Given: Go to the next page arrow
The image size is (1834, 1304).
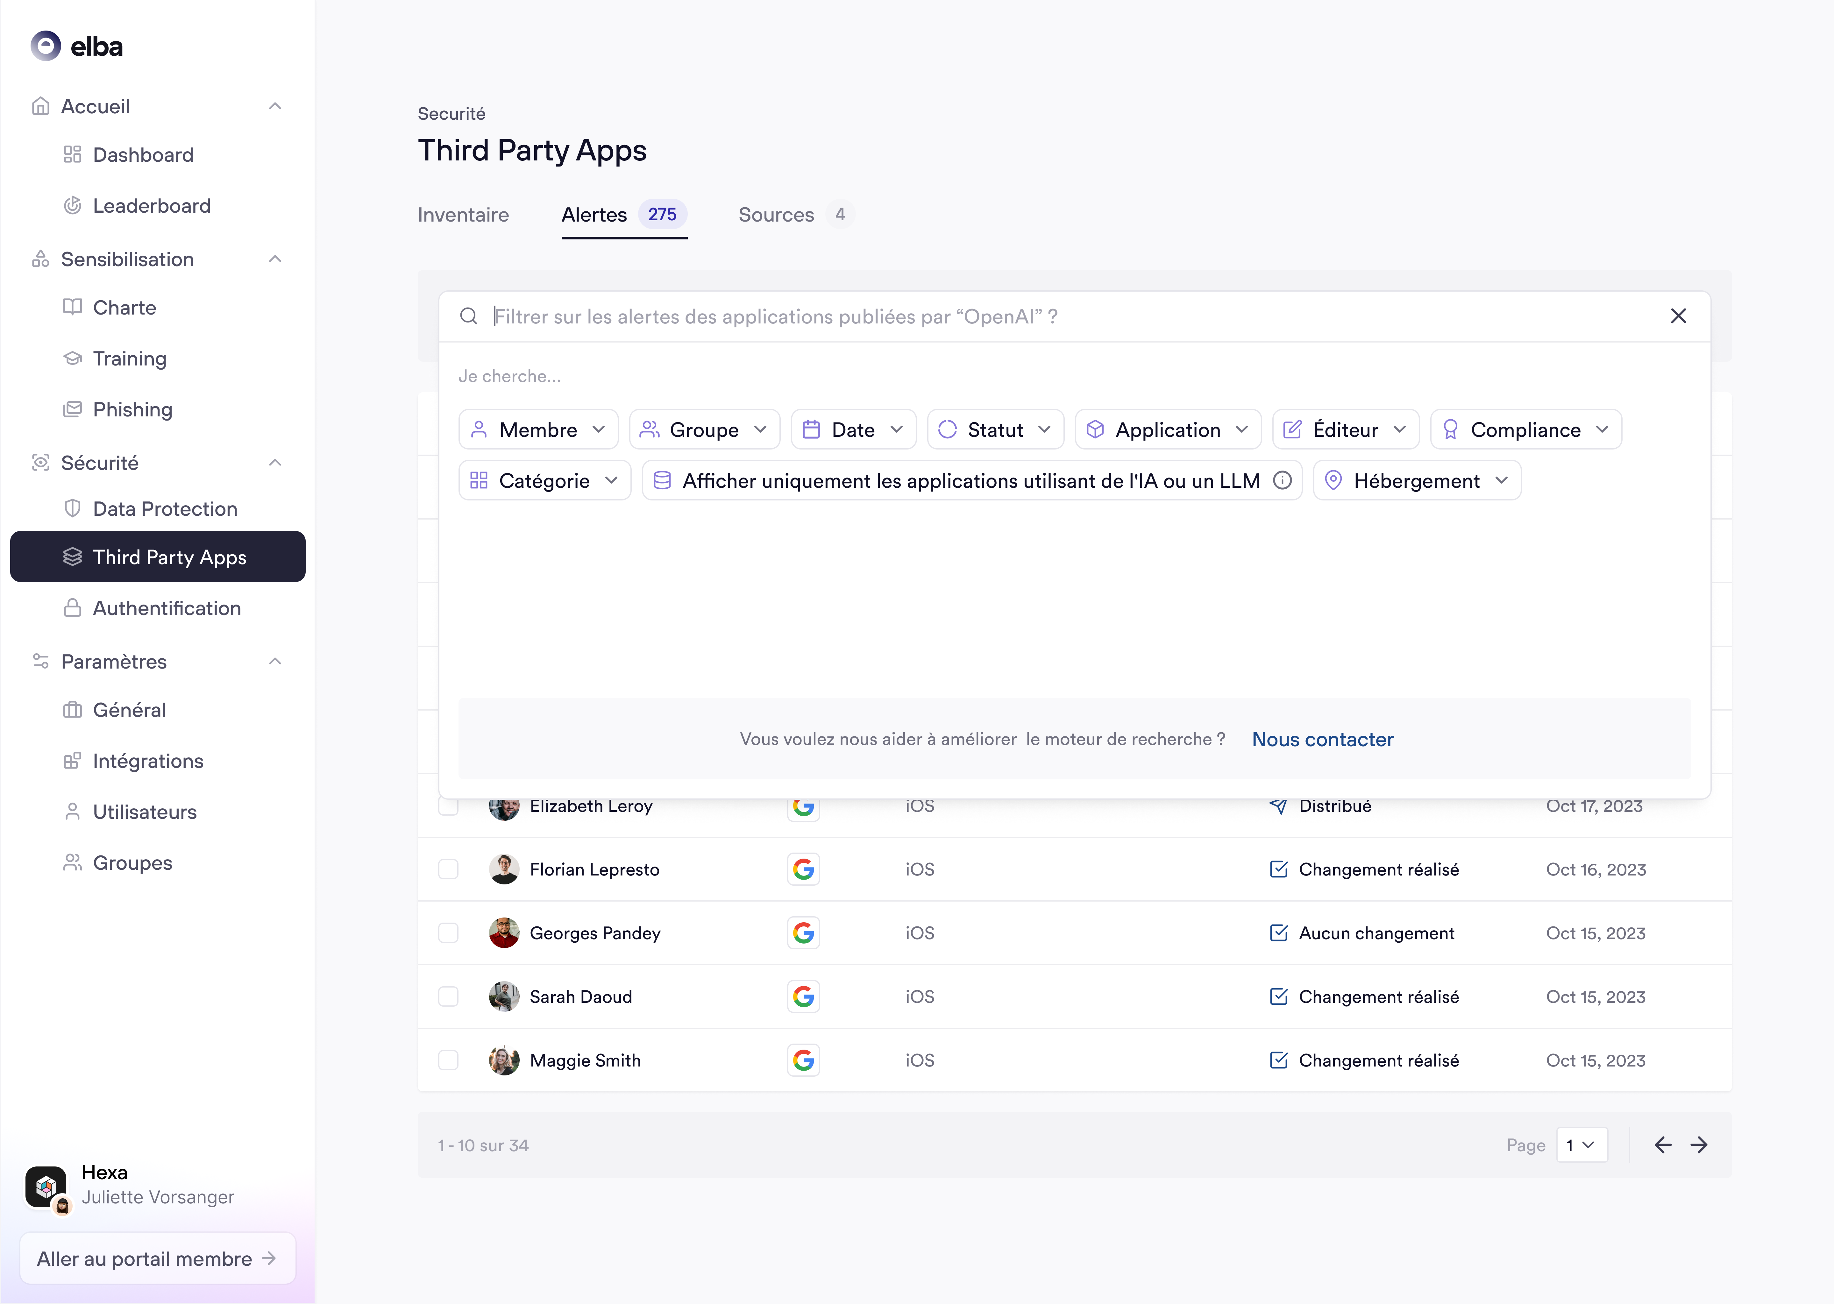Looking at the screenshot, I should (x=1699, y=1145).
